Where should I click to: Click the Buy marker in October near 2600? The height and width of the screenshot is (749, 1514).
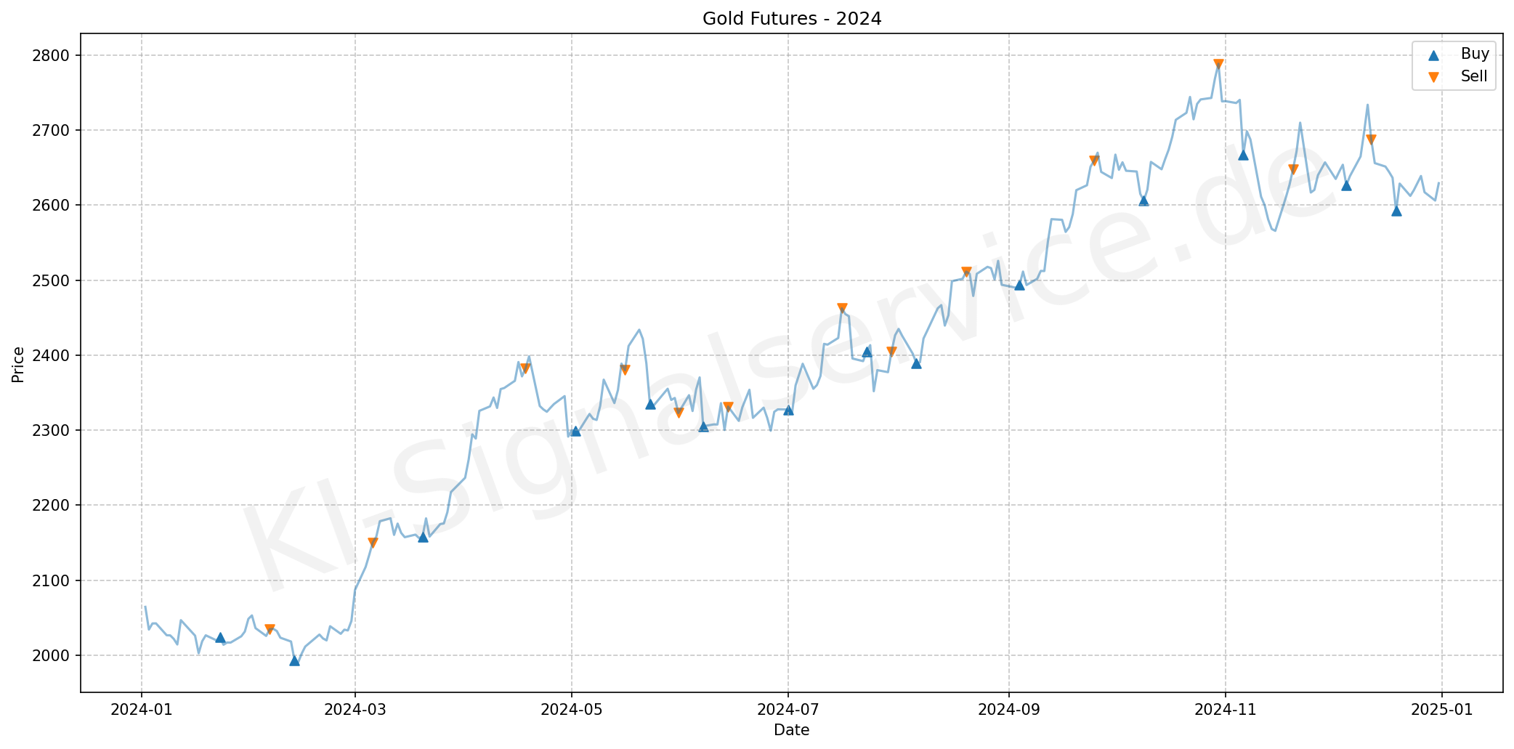point(1143,201)
